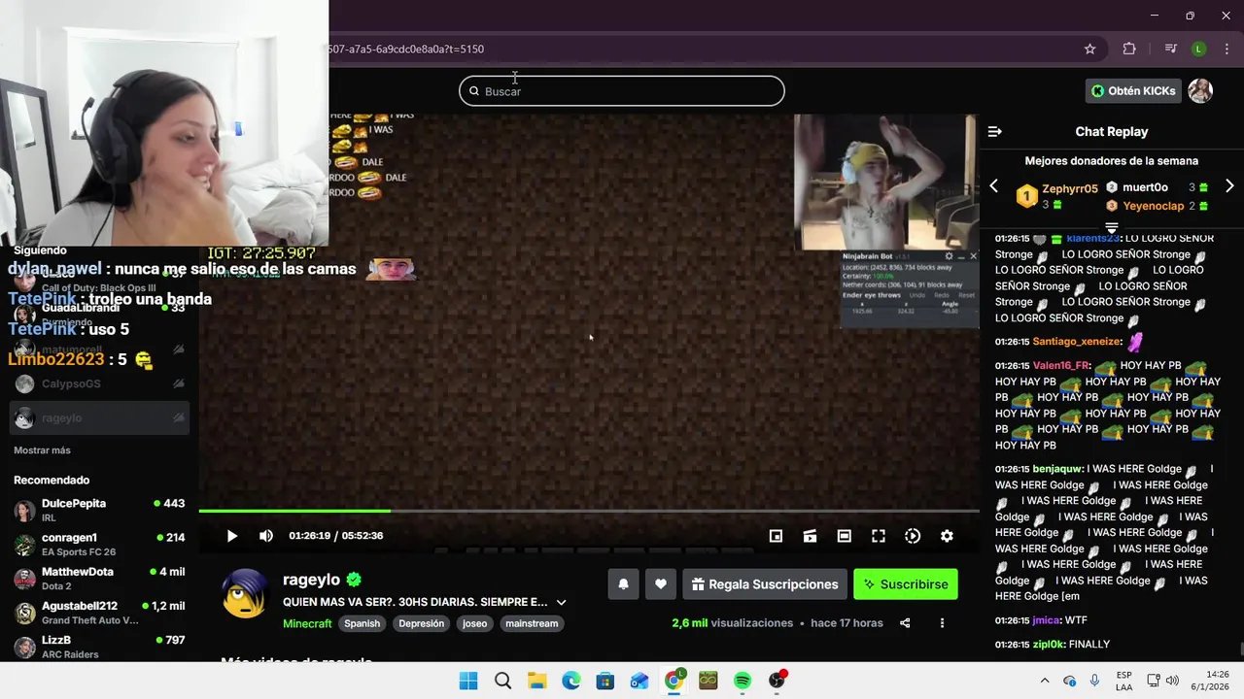The image size is (1244, 699).
Task: Open OBS Studio from taskbar
Action: [x=777, y=681]
